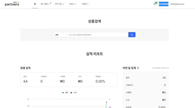Screen dimensions: 195x108
Task: Open the notification bell
Action: coord(155,4)
